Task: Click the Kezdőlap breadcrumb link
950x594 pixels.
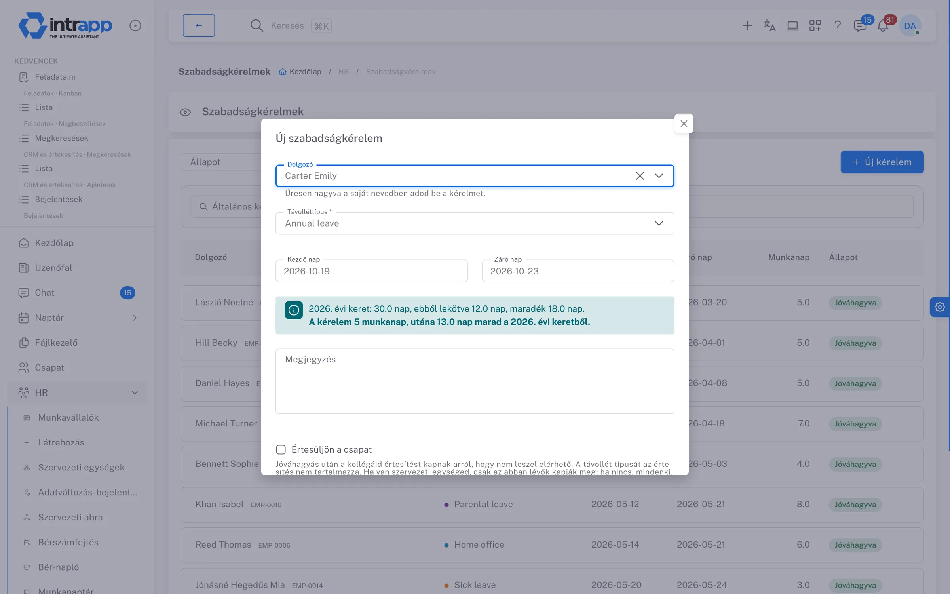Action: click(300, 72)
